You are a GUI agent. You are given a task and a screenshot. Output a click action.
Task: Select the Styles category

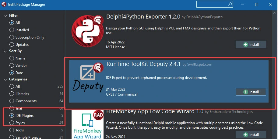tap(12, 123)
